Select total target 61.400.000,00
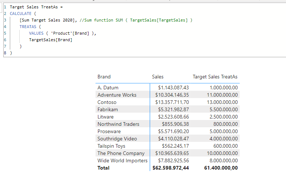286x186 pixels. 221,168
